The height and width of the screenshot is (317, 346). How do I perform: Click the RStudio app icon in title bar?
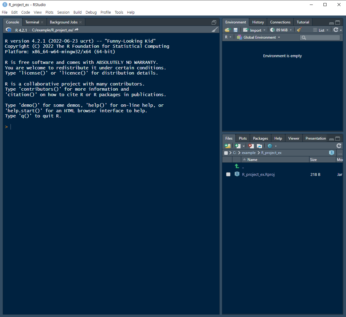pyautogui.click(x=5, y=5)
